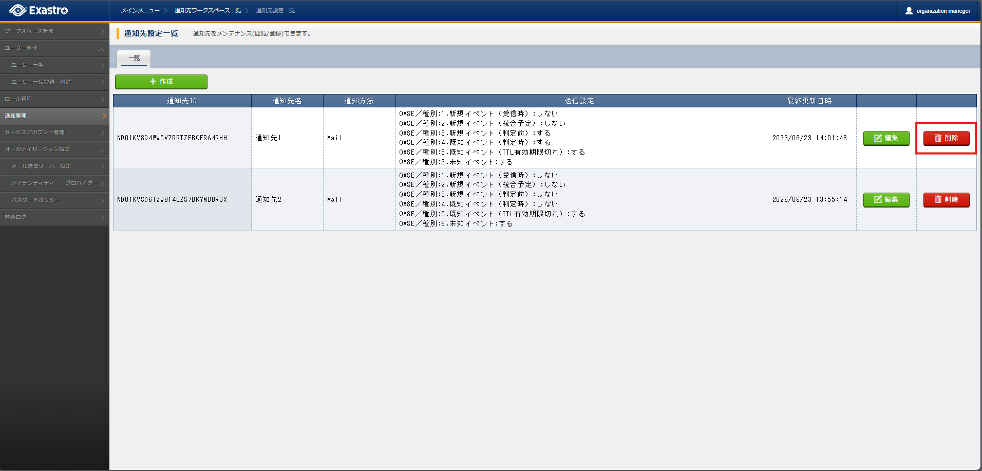The height and width of the screenshot is (471, 982).
Task: Open the organization manager user menu
Action: [938, 11]
